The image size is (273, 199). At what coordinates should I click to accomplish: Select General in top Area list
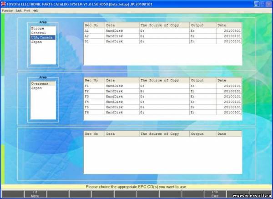tap(43, 33)
